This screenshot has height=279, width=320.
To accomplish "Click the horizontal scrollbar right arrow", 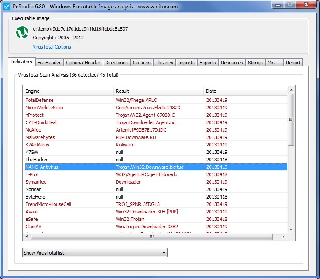I will (283, 237).
